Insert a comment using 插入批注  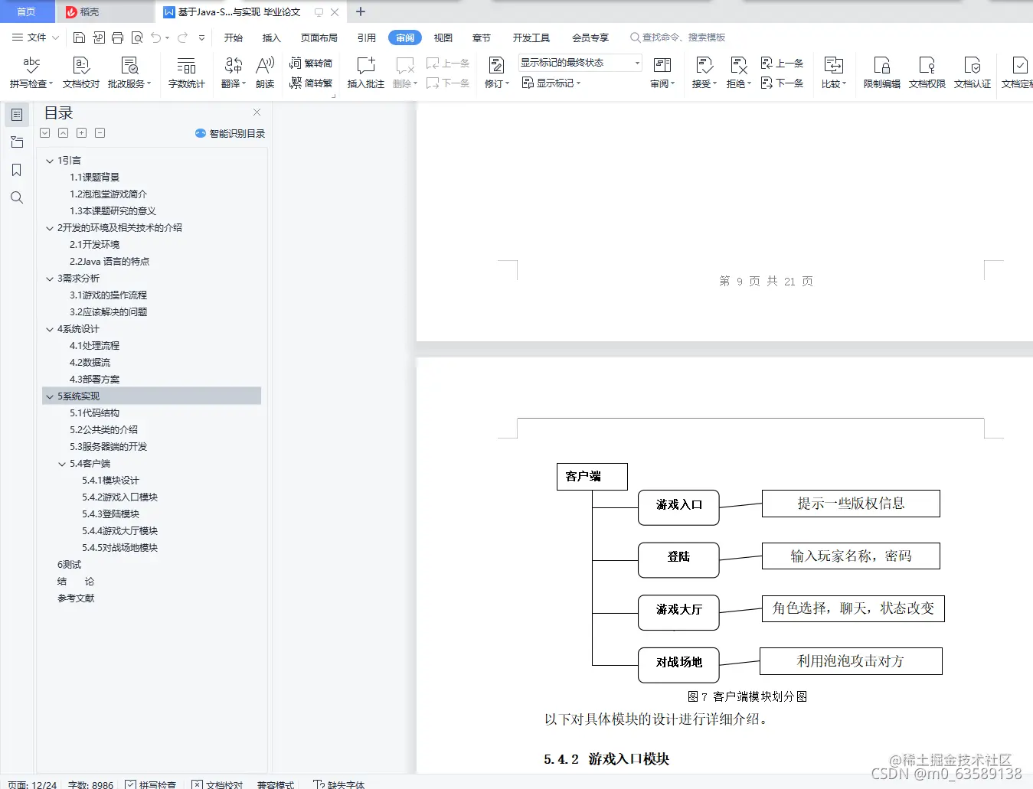365,72
